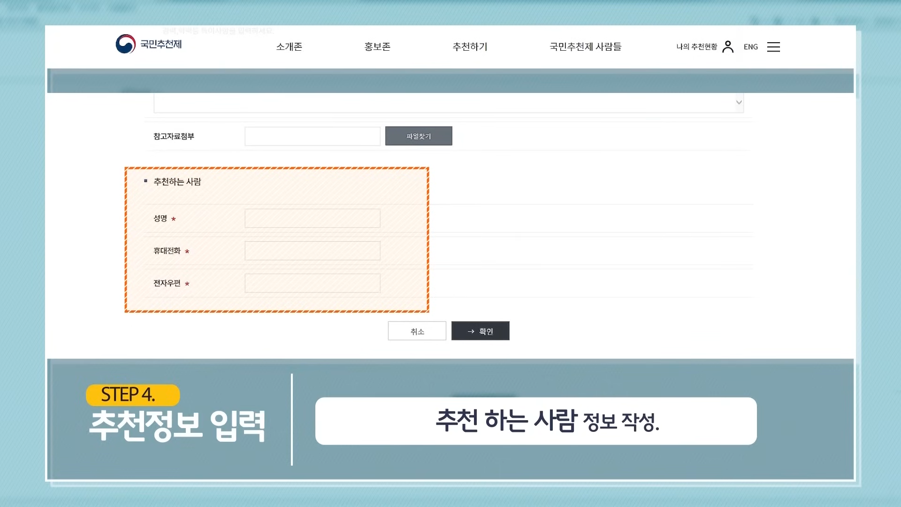Go to 국민추천제 사람들 menu

pos(585,46)
